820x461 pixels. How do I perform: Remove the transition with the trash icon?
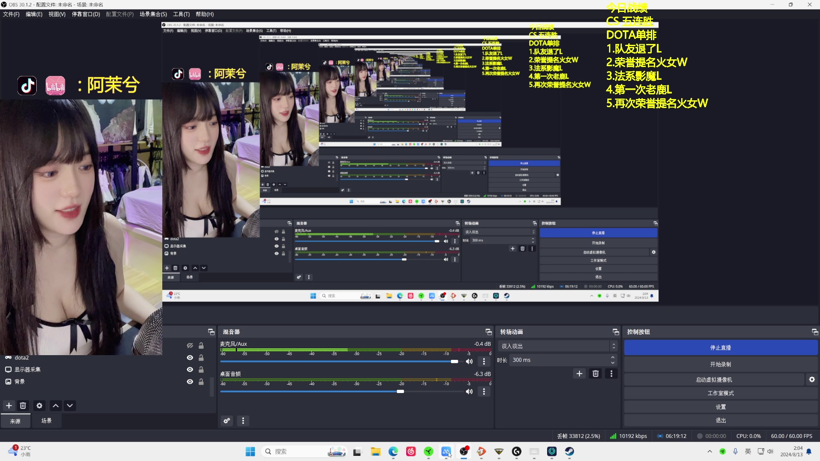click(595, 373)
